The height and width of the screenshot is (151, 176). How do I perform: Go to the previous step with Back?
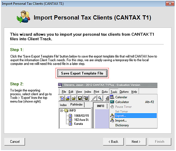point(113,142)
